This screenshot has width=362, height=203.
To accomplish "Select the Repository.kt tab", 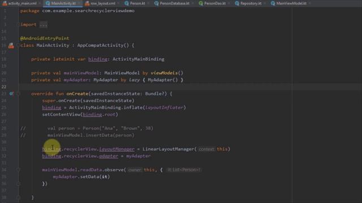I will [x=249, y=3].
